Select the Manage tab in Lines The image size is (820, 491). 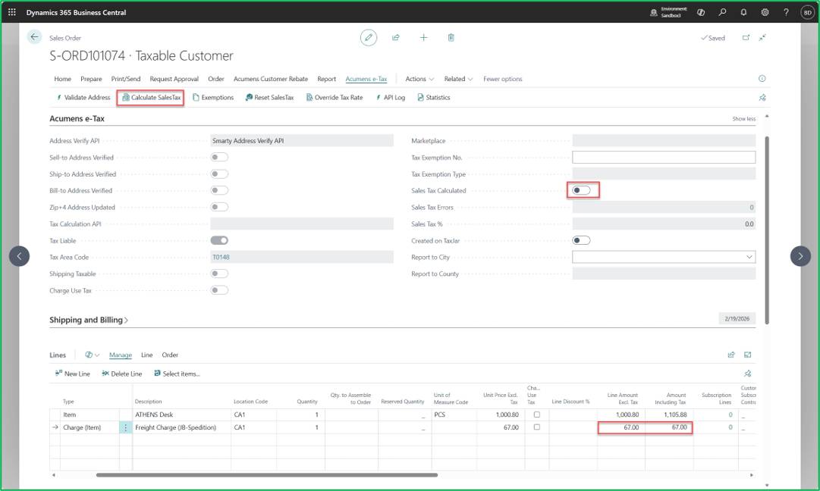point(121,355)
